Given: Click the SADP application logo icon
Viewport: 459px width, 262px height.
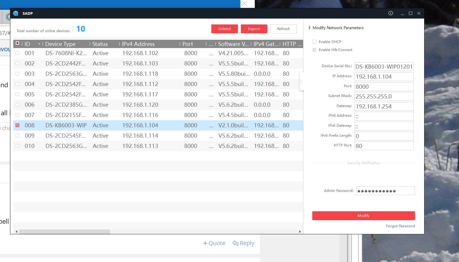Looking at the screenshot, I should tap(16, 13).
